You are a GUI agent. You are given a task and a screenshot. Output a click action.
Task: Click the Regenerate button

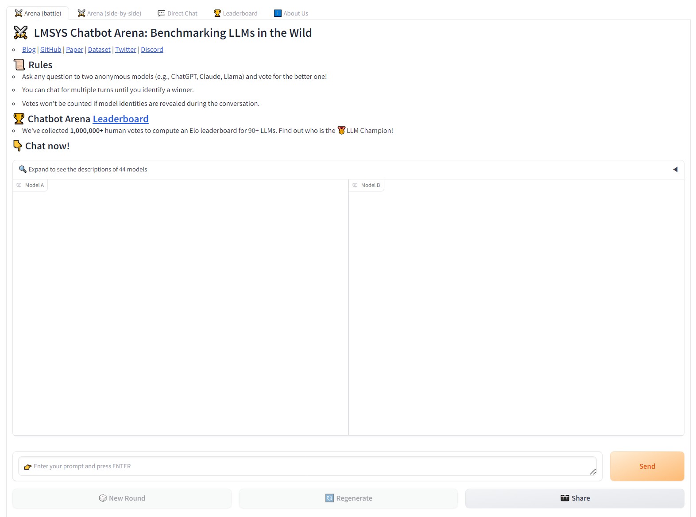[348, 498]
